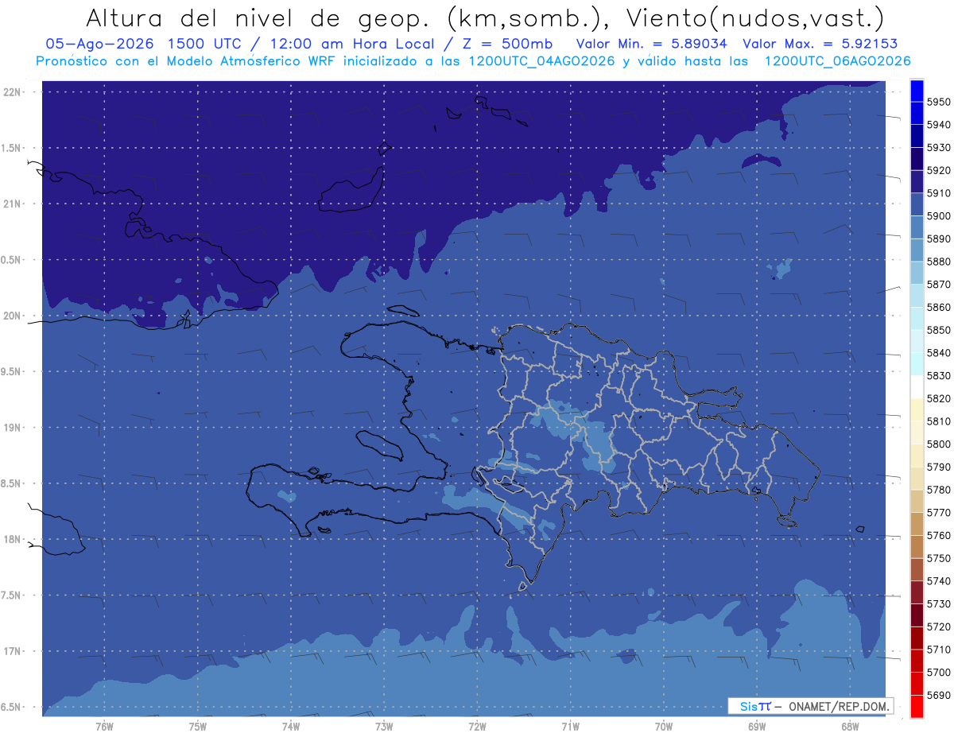Pick the legend swatch between 5920 and 5910

click(x=917, y=182)
